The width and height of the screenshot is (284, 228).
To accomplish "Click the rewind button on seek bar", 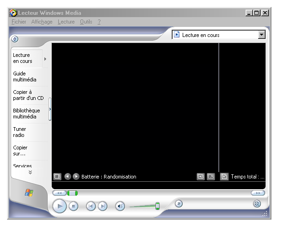I will (59, 193).
